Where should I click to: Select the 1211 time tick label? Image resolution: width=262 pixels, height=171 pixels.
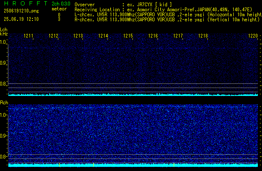tap(28, 36)
